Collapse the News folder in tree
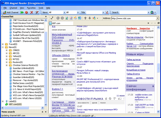The height and width of the screenshot is (118, 161). 3,47
